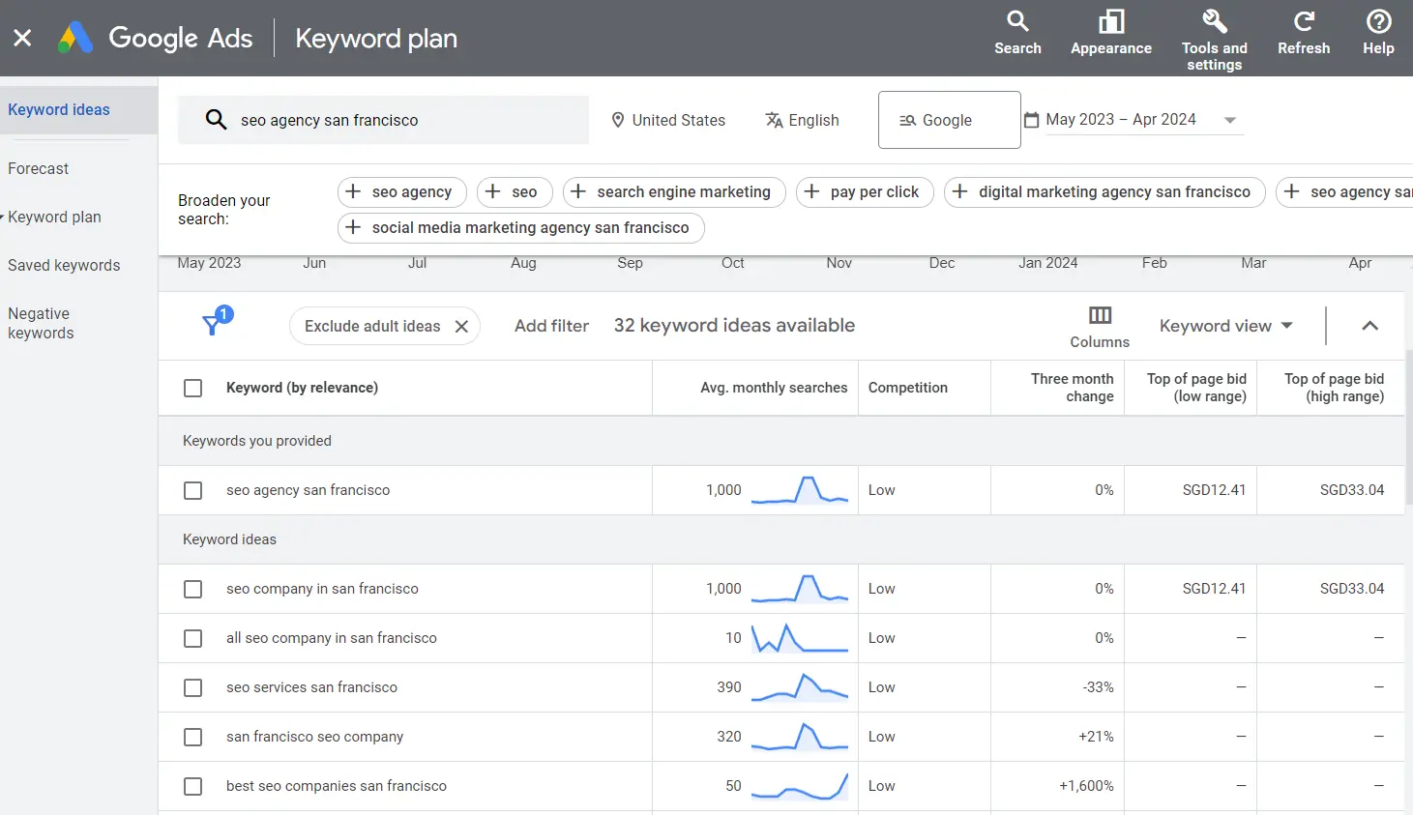This screenshot has height=815, width=1413.
Task: Refresh the page using Refresh icon
Action: pos(1304,34)
